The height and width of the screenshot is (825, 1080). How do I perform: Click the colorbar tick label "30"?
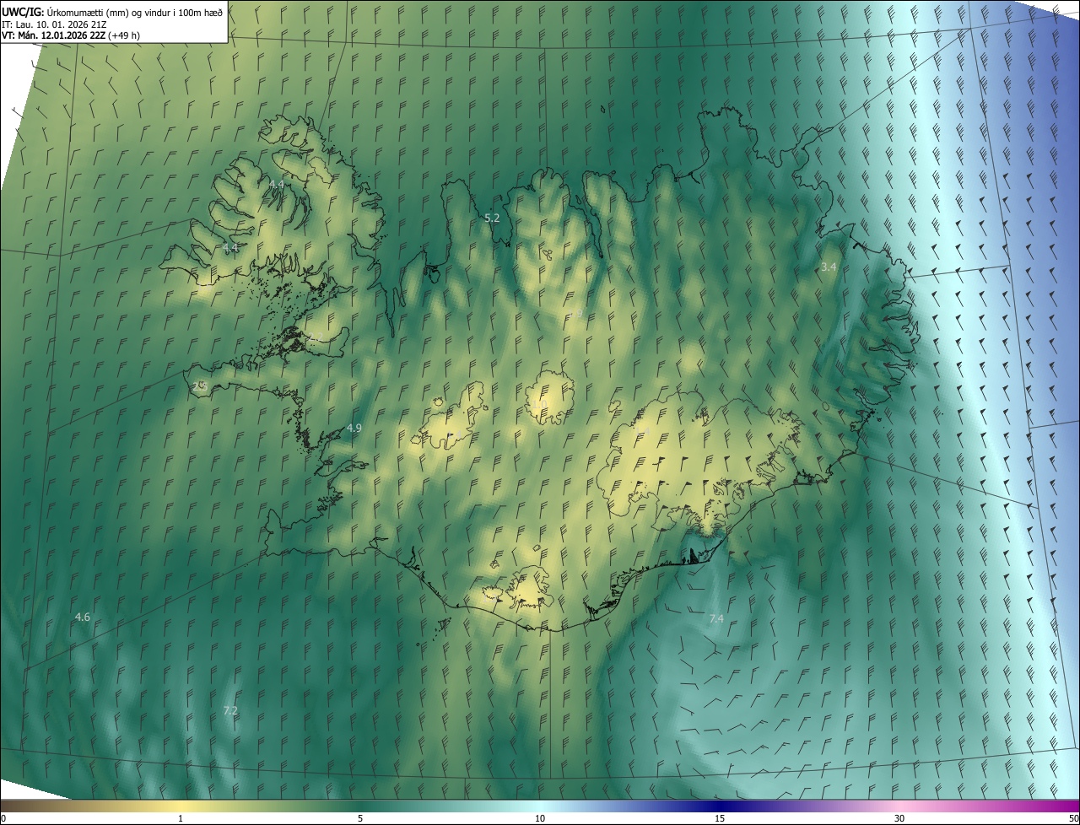pyautogui.click(x=899, y=819)
